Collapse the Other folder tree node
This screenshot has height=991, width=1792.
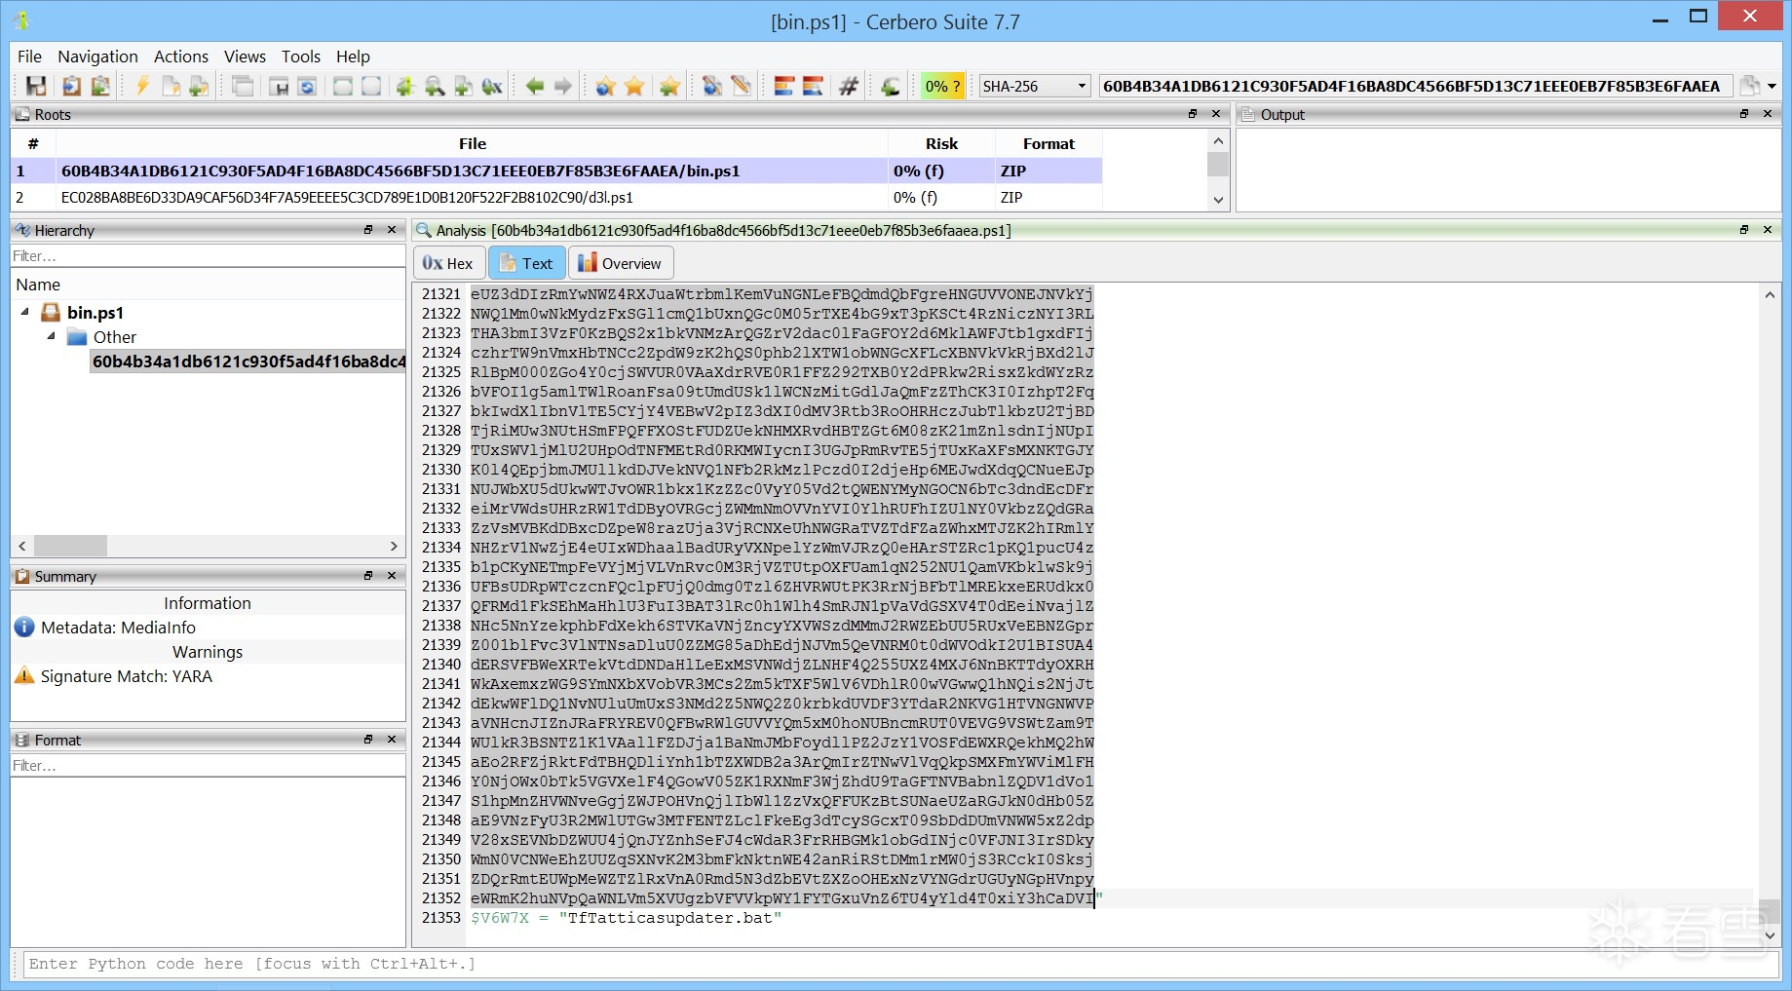pyautogui.click(x=52, y=336)
